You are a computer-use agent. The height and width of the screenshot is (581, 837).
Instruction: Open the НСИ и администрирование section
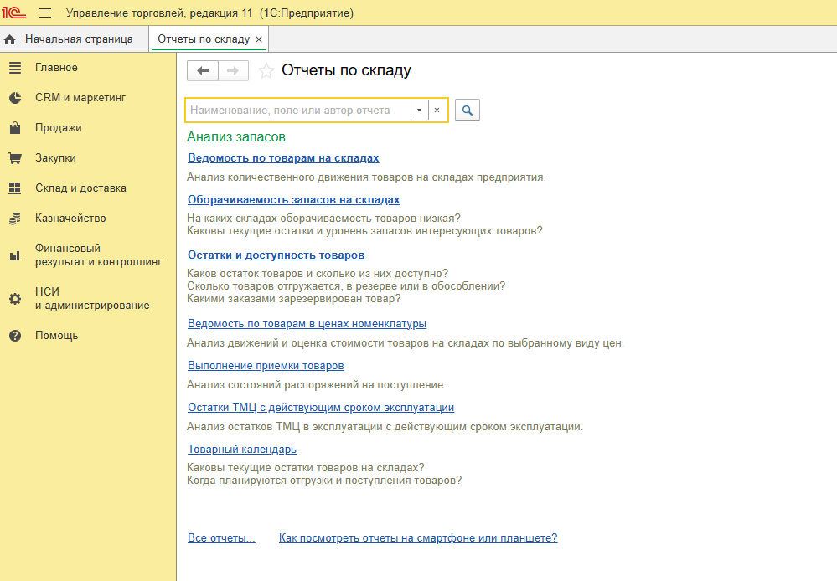tap(91, 298)
